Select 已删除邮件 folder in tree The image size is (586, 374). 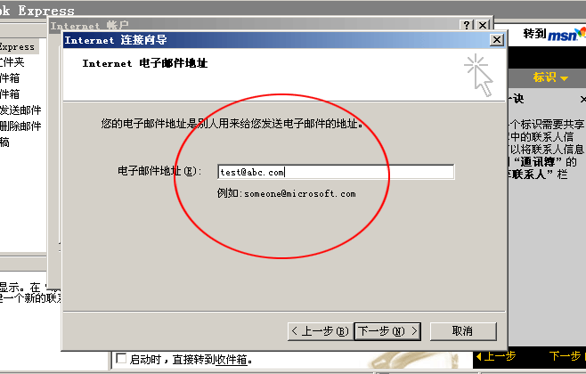click(20, 126)
